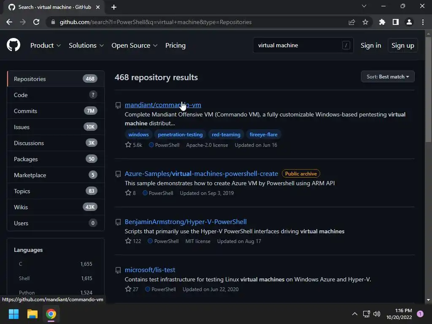This screenshot has height=324, width=432.
Task: Open mandiant/commando-vm repository
Action: tap(163, 105)
